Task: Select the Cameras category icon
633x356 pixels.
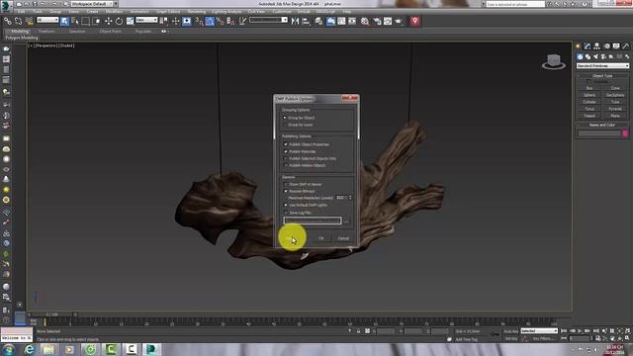Action: [603, 56]
